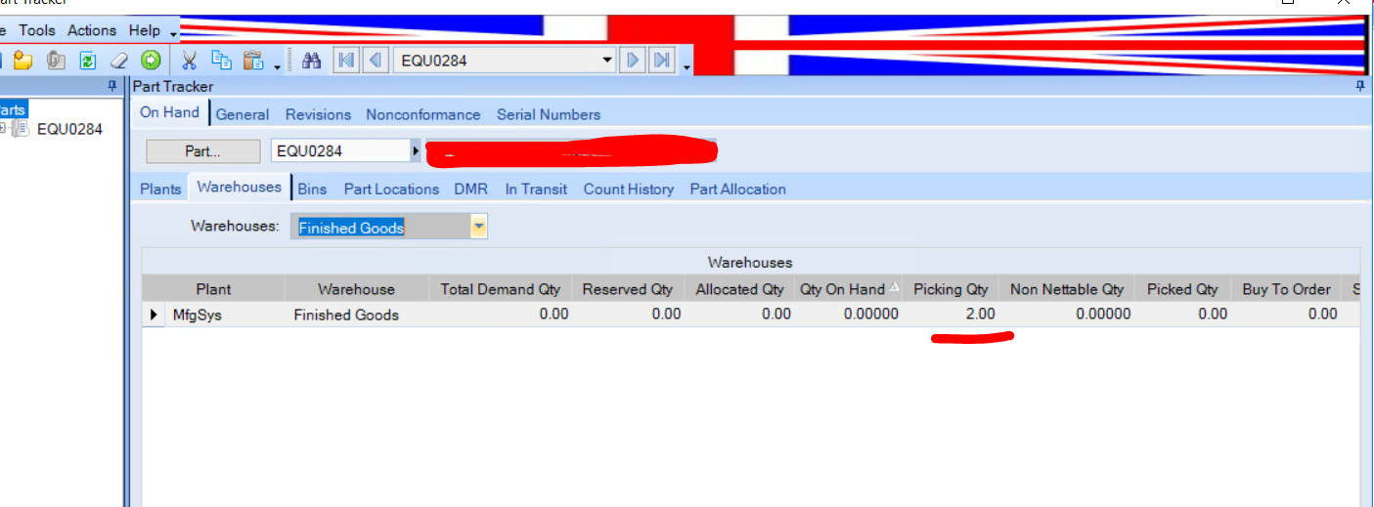Viewport: 1374px width, 507px height.
Task: Click the MfgSys plant cell
Action: point(226,315)
